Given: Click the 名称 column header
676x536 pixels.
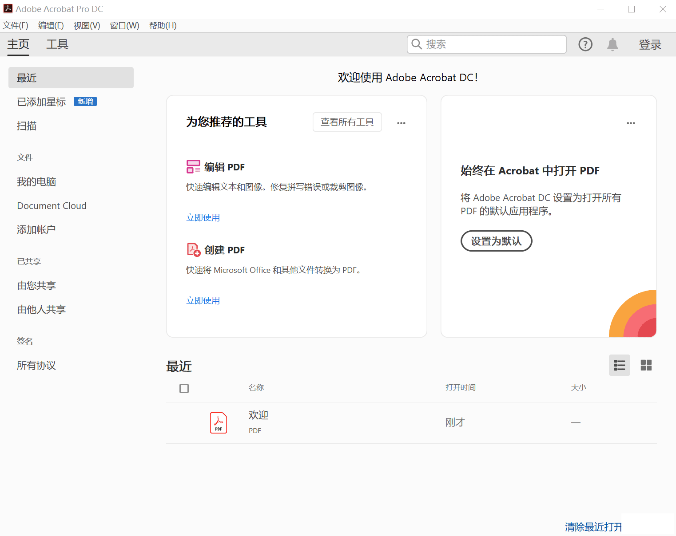Looking at the screenshot, I should (256, 387).
